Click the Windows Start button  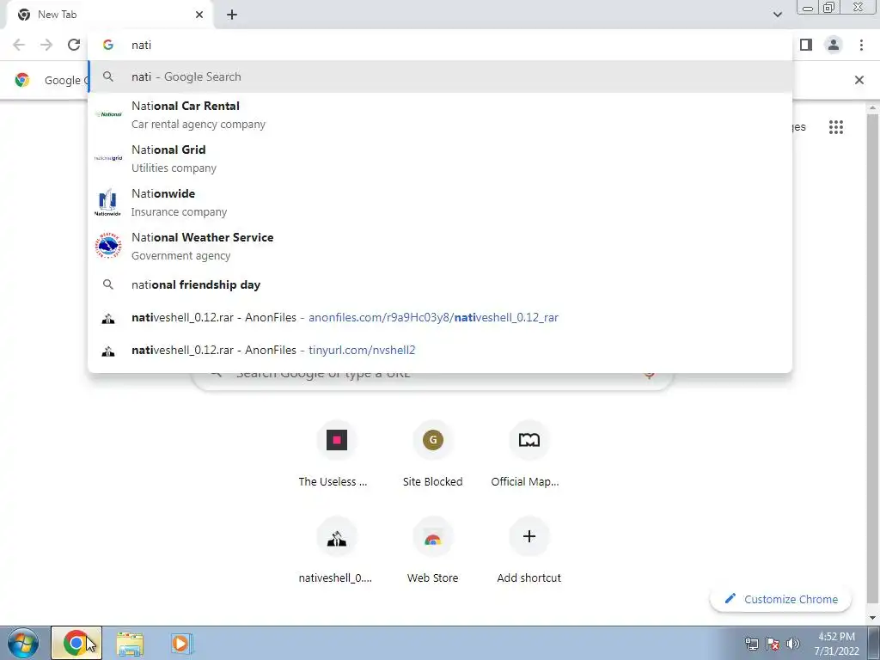pyautogui.click(x=23, y=643)
